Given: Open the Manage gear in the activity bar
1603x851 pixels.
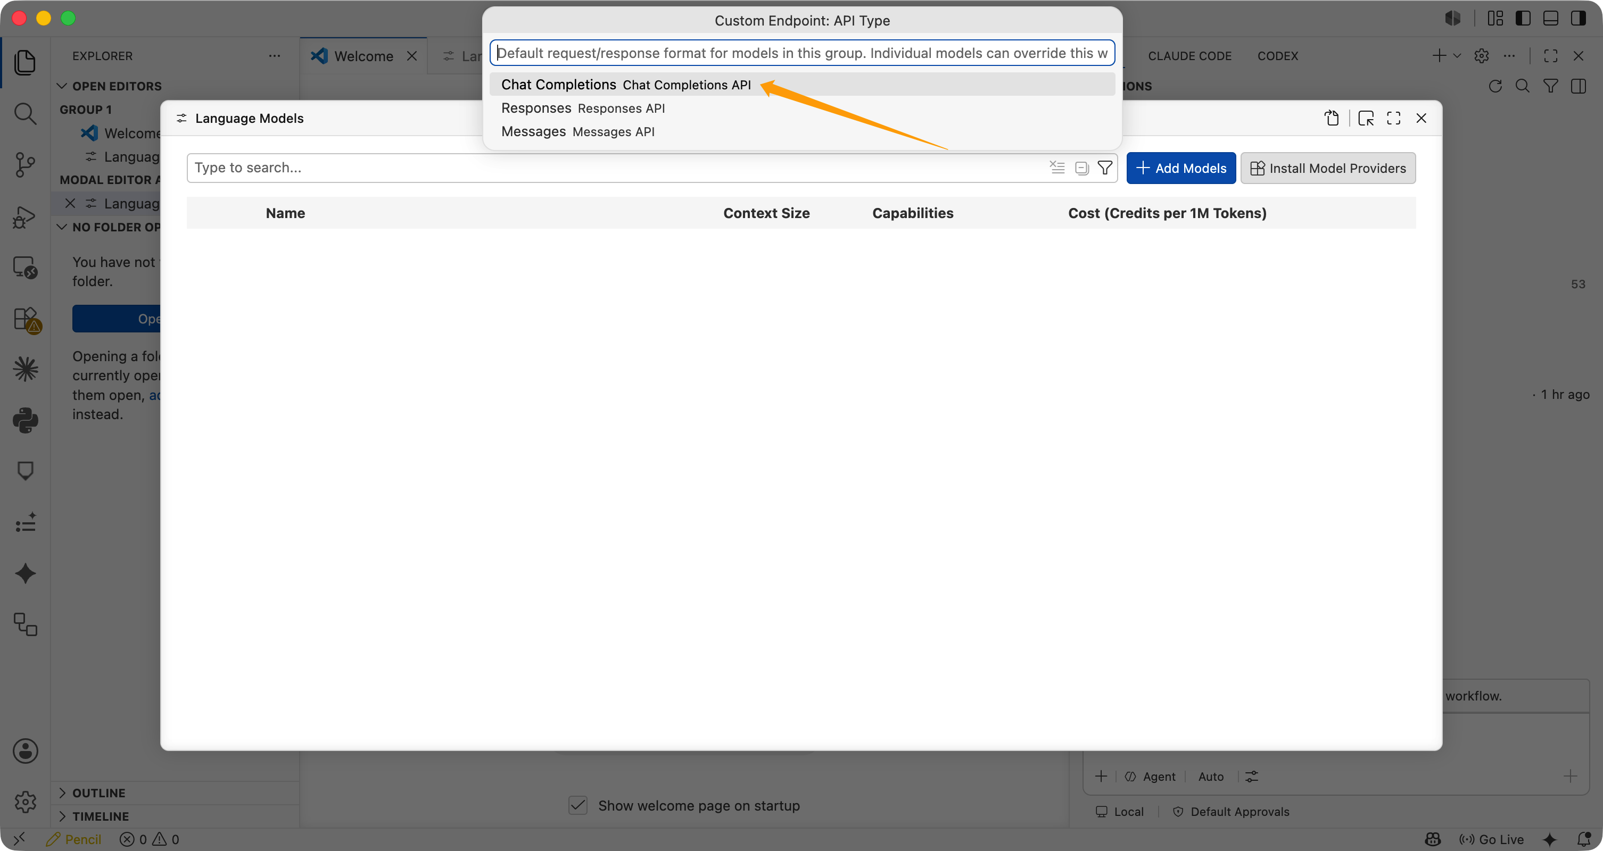Looking at the screenshot, I should pyautogui.click(x=25, y=802).
